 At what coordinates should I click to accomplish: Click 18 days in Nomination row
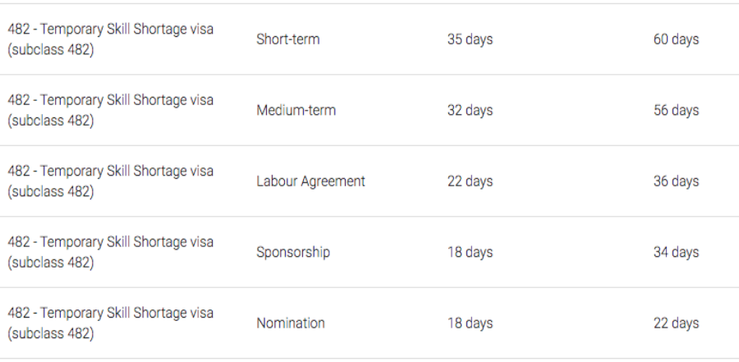point(470,323)
